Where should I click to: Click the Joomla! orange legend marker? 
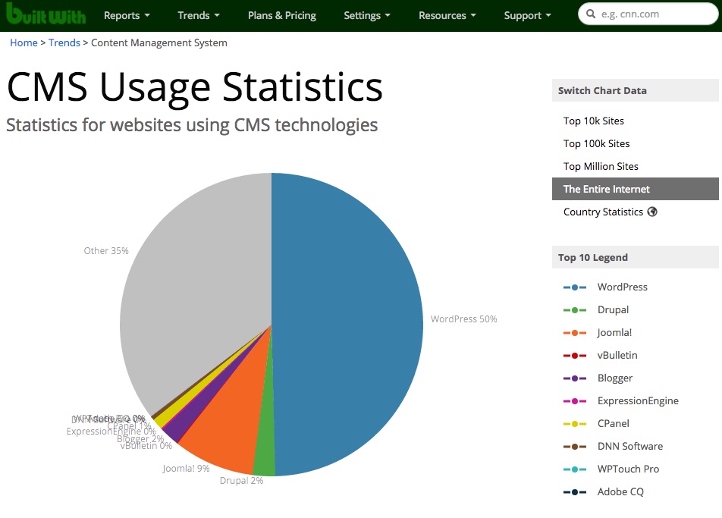[575, 333]
